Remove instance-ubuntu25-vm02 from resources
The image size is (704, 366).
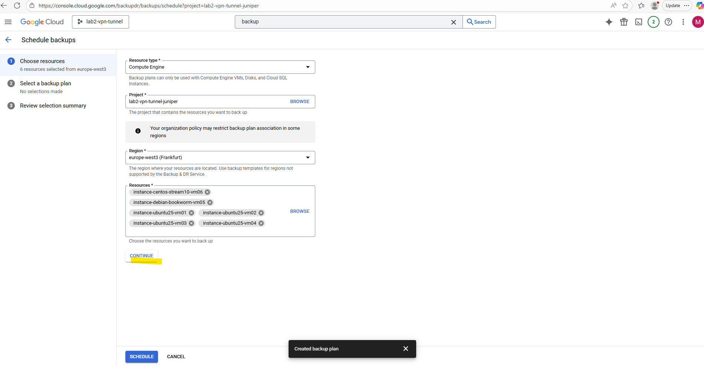click(x=261, y=213)
